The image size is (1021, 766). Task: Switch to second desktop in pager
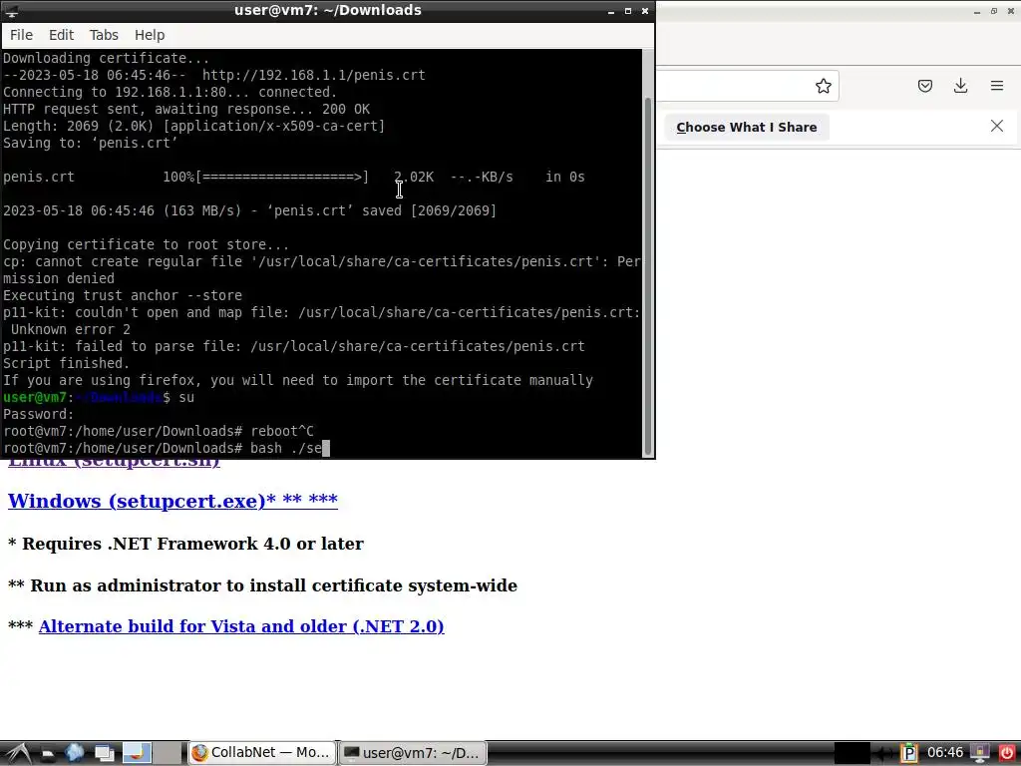tap(168, 753)
